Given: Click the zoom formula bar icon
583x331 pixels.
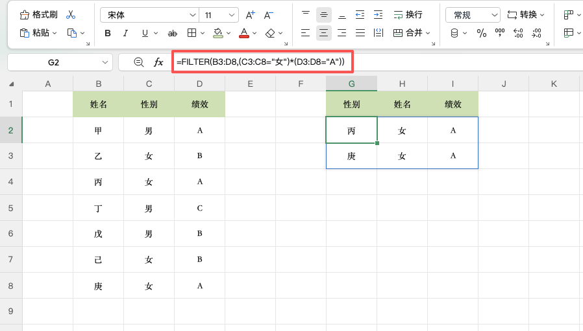Looking at the screenshot, I should coord(139,62).
